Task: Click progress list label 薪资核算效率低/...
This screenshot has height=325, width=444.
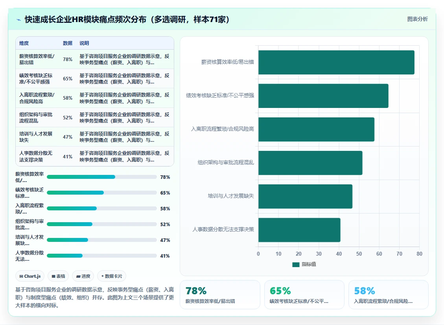Action: point(29,177)
